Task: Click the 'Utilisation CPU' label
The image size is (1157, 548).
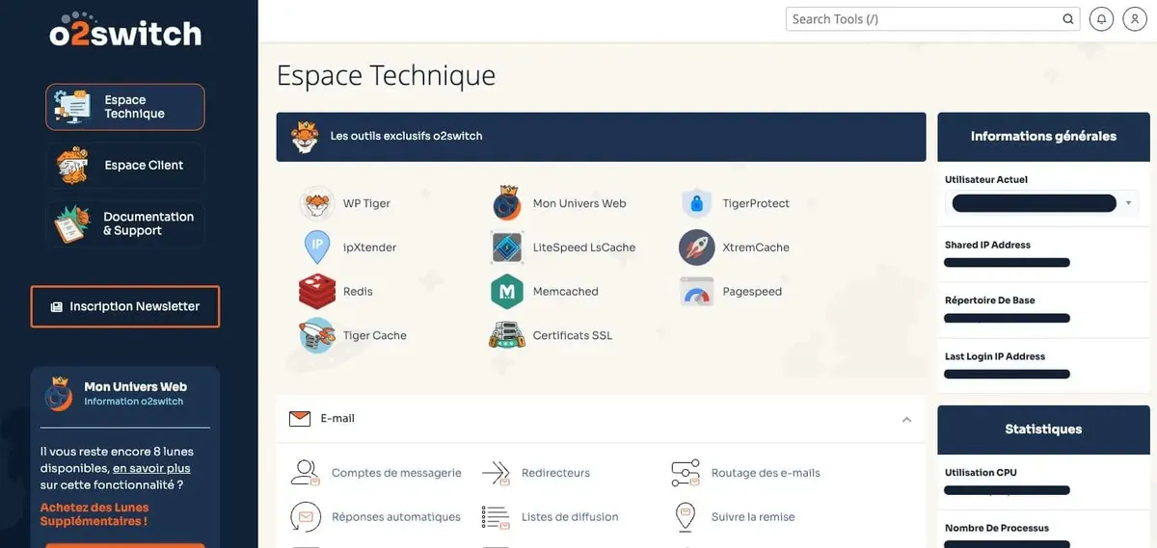Action: coord(981,472)
